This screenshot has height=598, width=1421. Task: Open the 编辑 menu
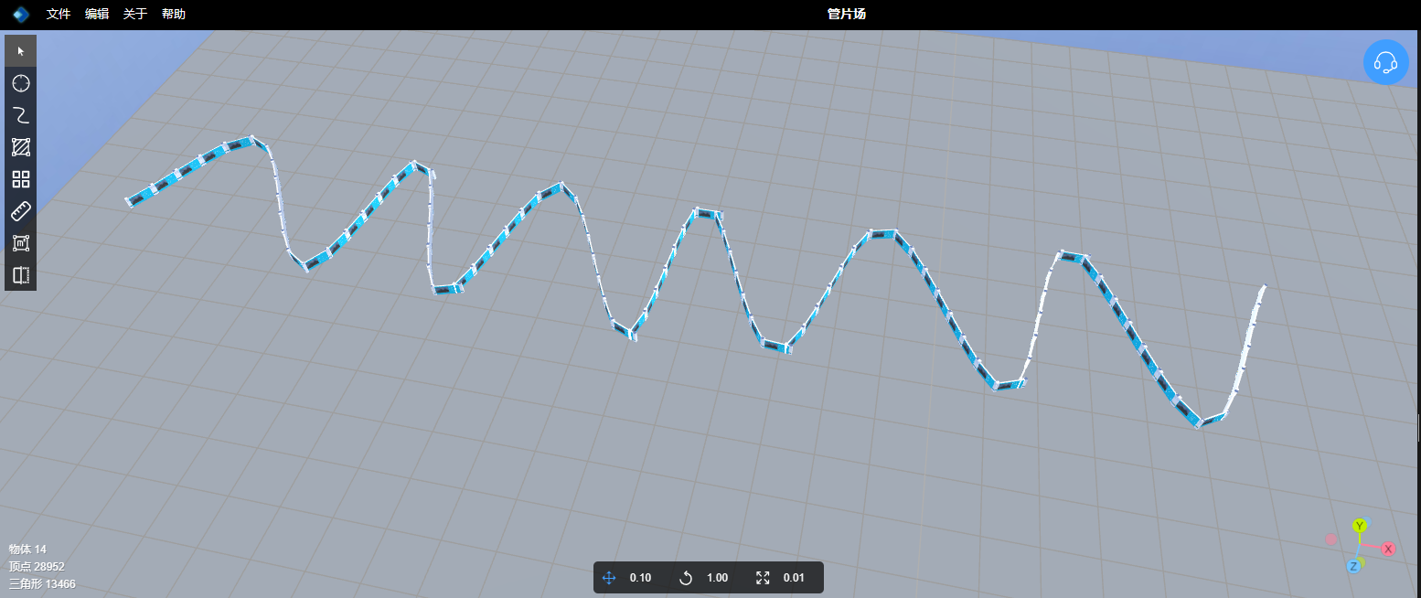pyautogui.click(x=97, y=14)
